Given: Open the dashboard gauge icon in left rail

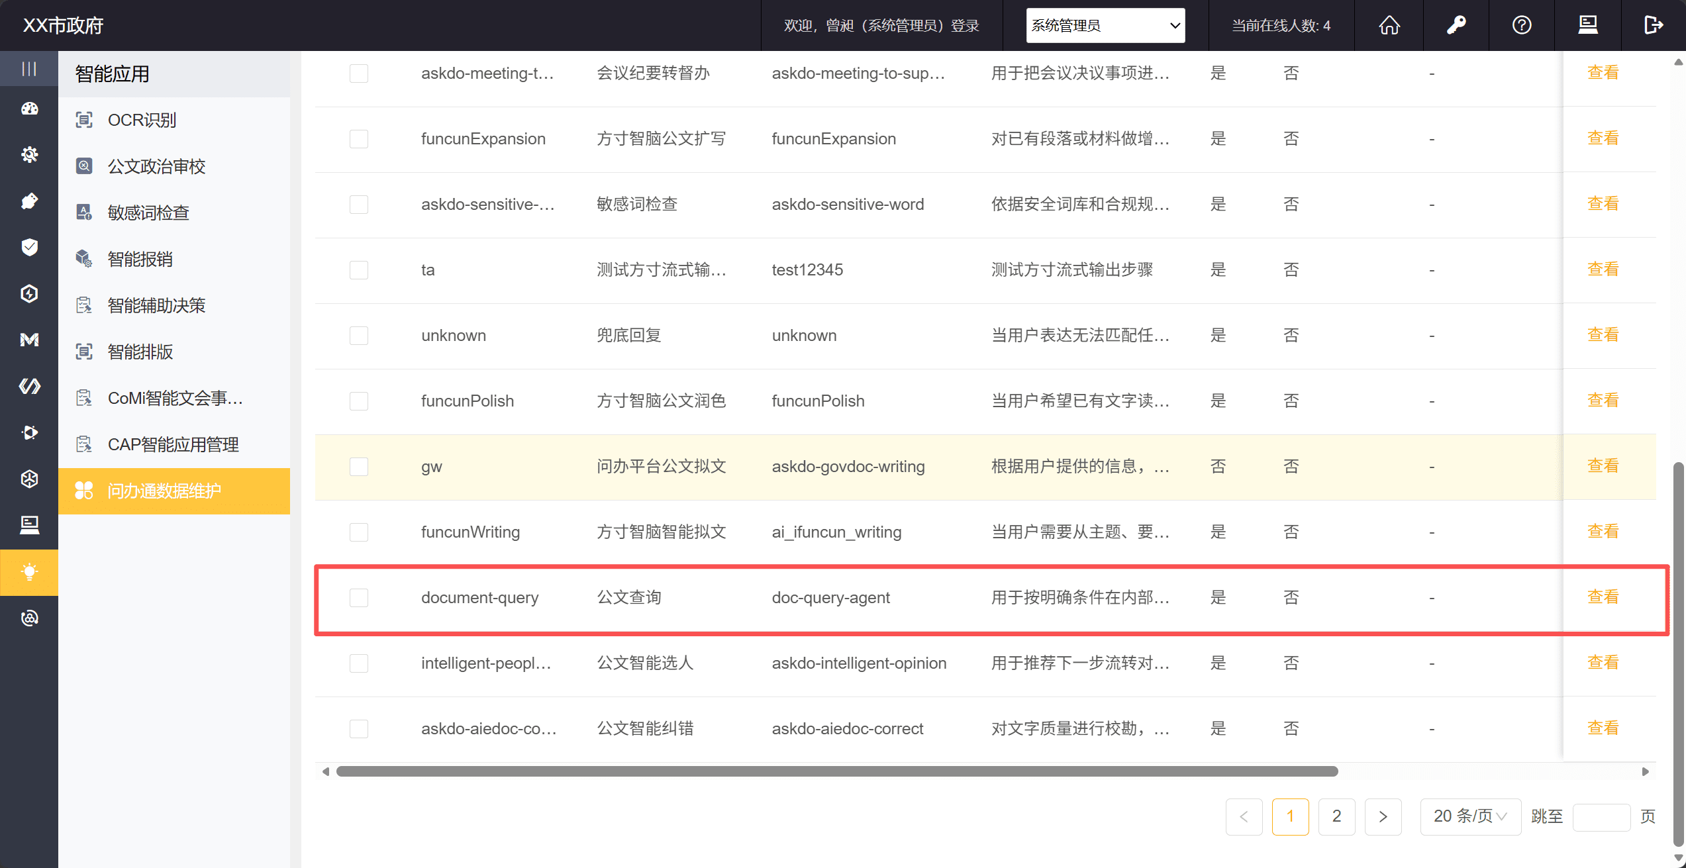Looking at the screenshot, I should 29,109.
